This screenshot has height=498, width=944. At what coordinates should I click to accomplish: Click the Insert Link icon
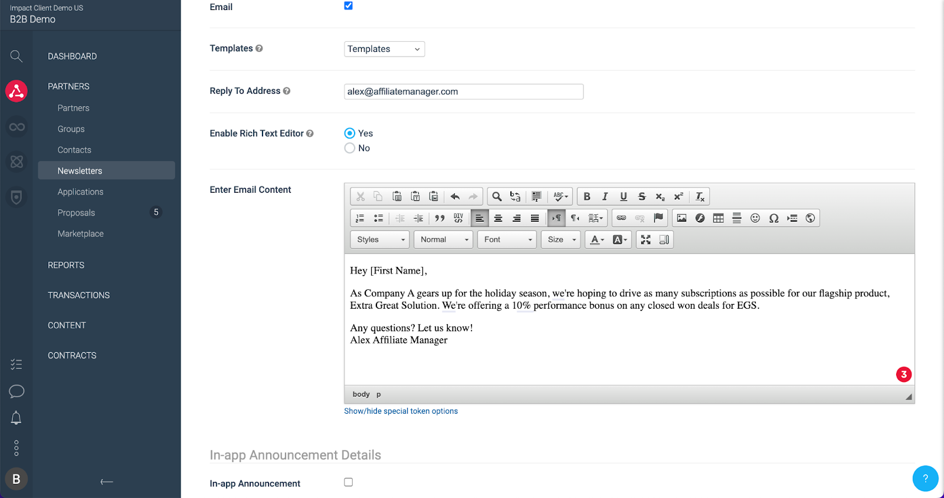621,218
